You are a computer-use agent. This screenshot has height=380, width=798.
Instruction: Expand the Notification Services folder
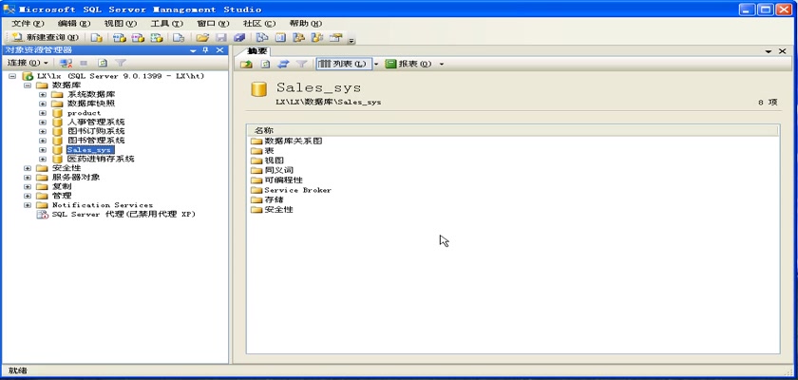[x=28, y=205]
